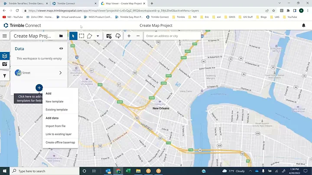Show hidden system tray icons
Image resolution: width=312 pixels, height=175 pixels.
250,171
